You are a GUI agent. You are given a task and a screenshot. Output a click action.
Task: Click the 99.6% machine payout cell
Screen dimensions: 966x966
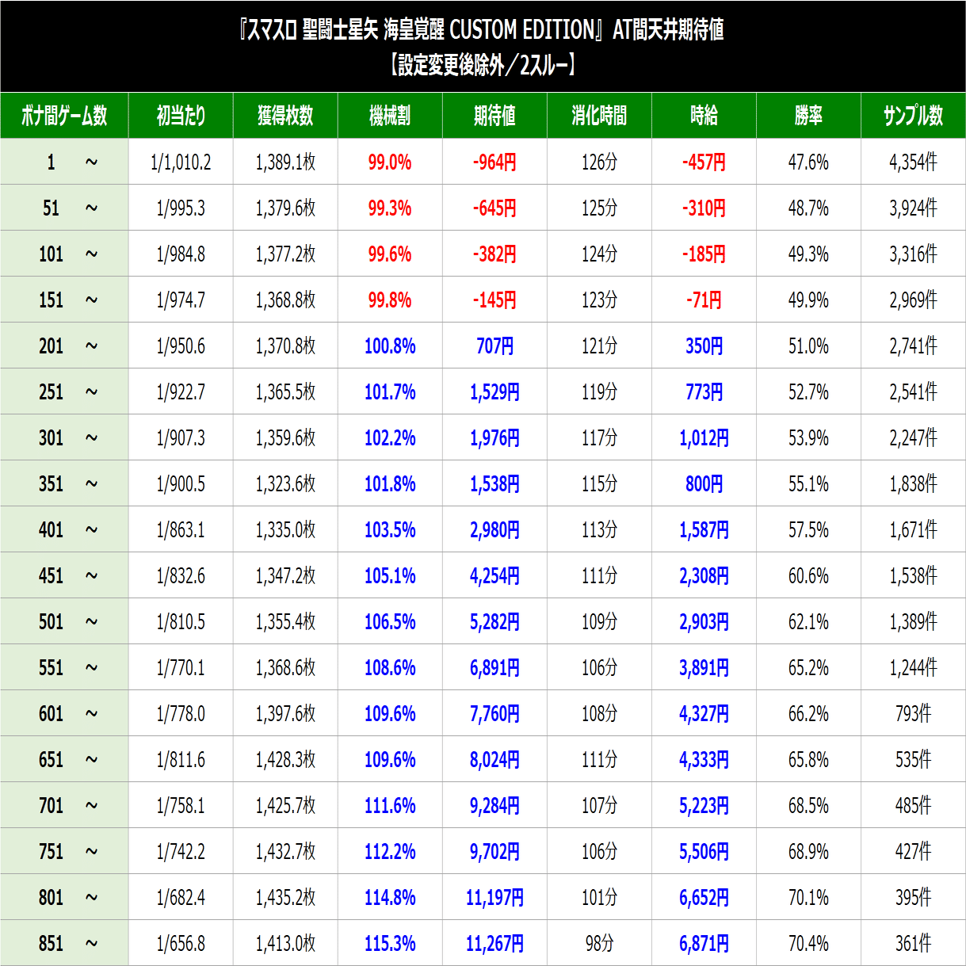pos(390,254)
